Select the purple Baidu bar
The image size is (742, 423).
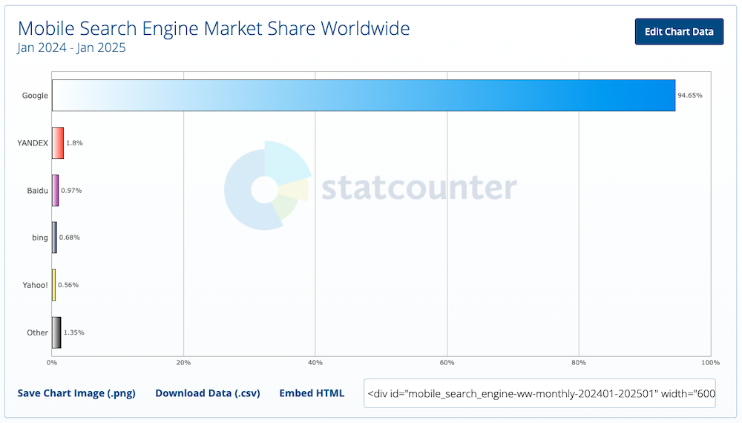(56, 190)
